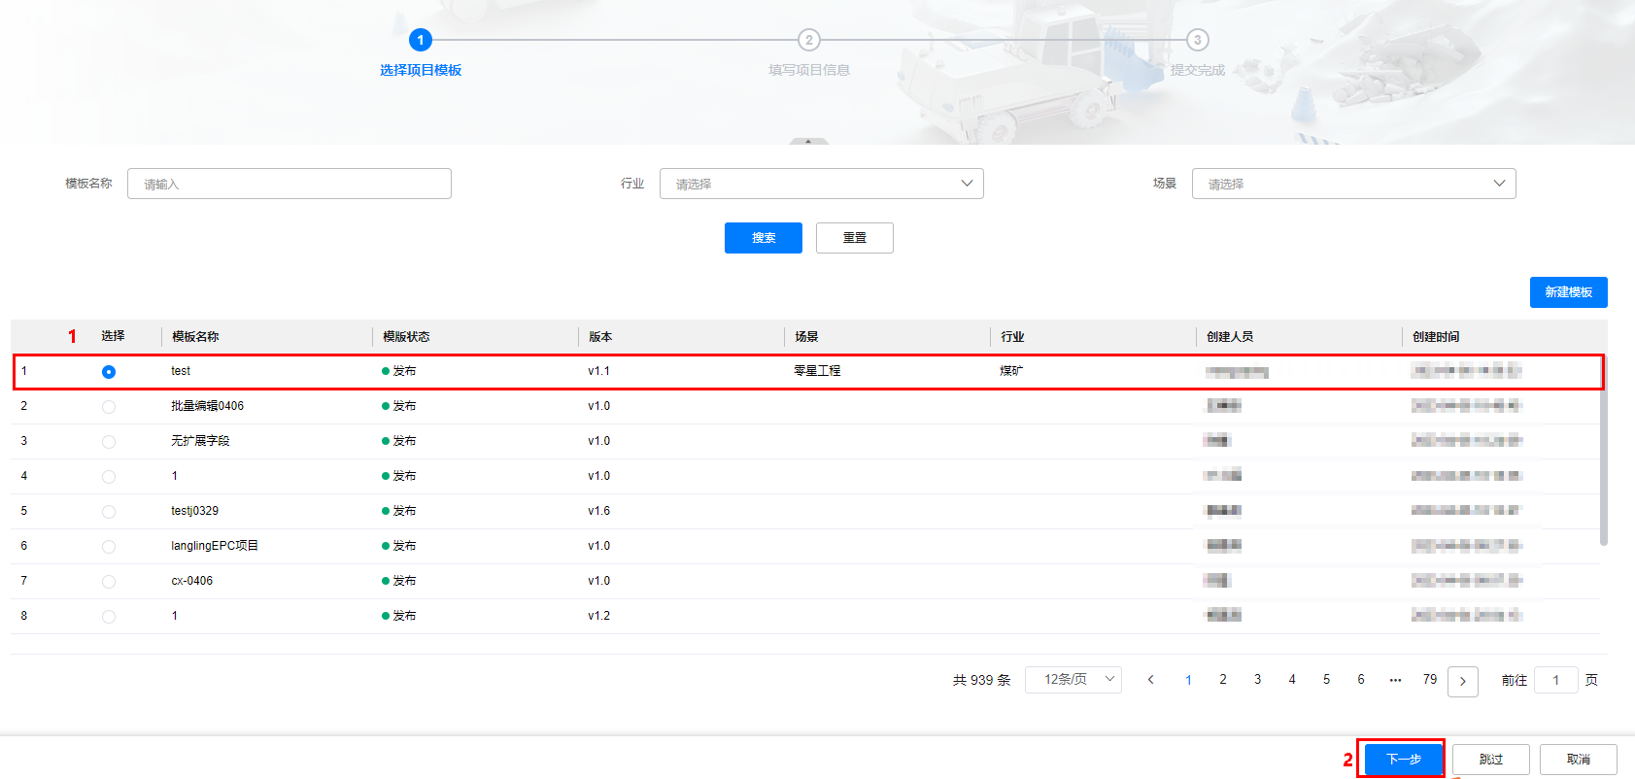Image resolution: width=1635 pixels, height=779 pixels.
Task: Click the 场景 column header
Action: [806, 337]
